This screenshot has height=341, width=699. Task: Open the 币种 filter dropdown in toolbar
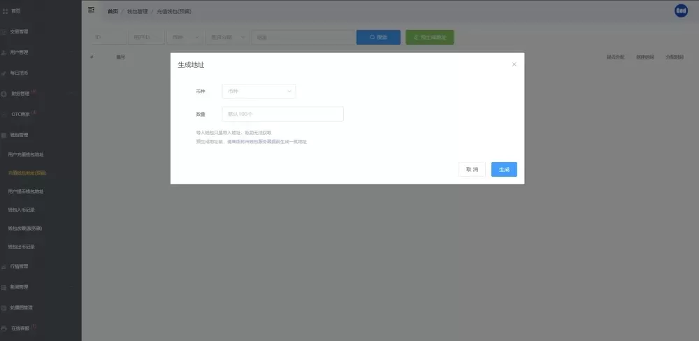pyautogui.click(x=184, y=37)
